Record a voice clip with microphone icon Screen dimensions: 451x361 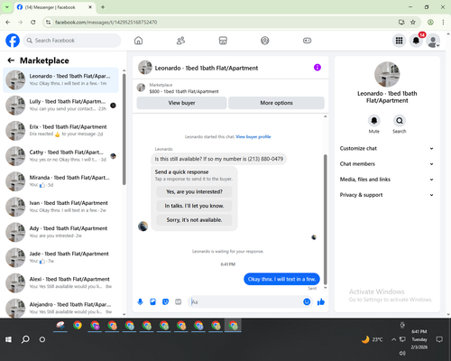(x=140, y=301)
